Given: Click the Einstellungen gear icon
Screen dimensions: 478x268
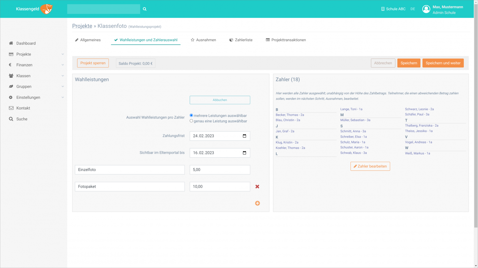Looking at the screenshot, I should point(11,97).
